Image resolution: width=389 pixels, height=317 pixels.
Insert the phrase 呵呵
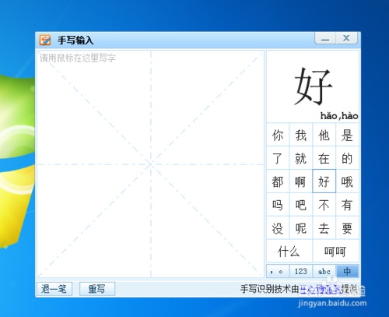tap(336, 251)
